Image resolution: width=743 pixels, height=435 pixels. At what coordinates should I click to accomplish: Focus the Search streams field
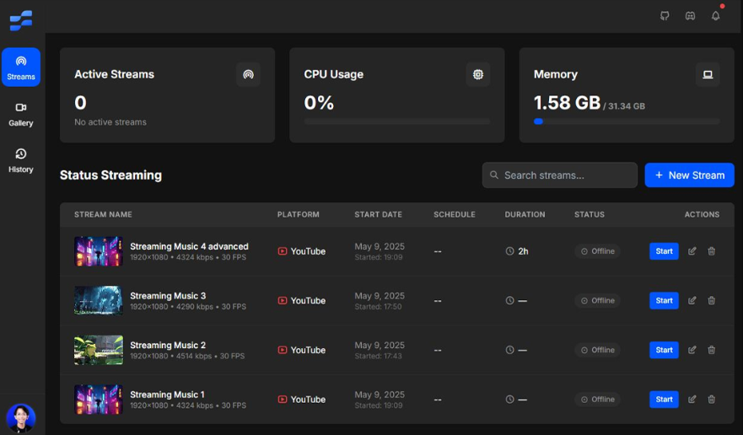[560, 175]
